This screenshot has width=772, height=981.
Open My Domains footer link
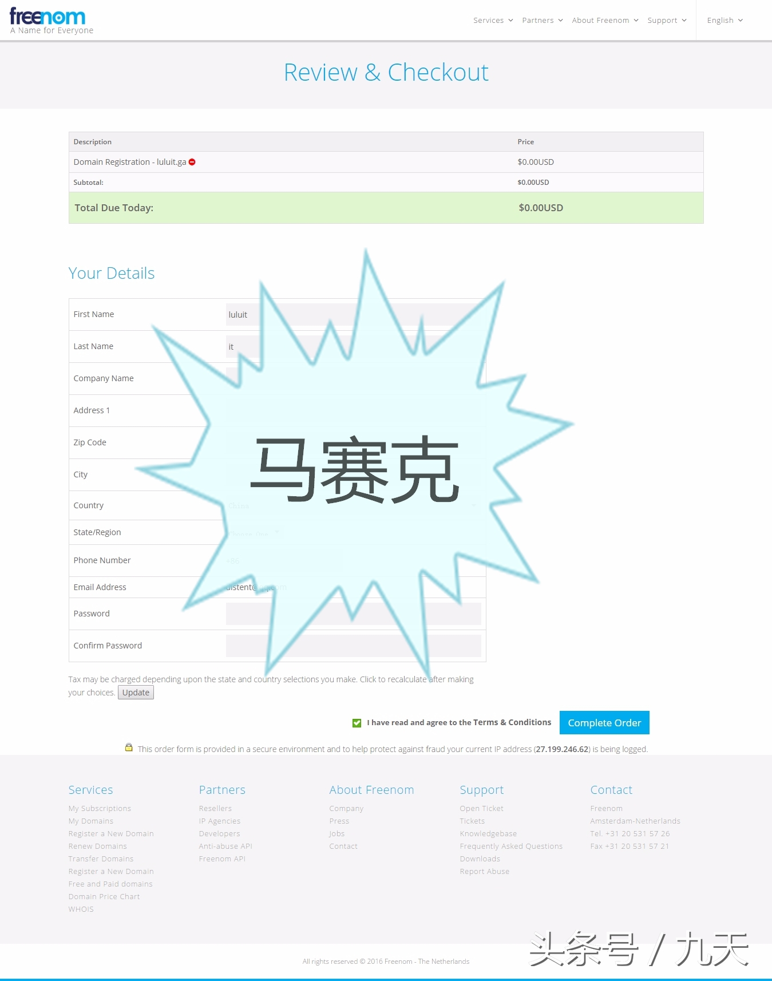pyautogui.click(x=90, y=821)
